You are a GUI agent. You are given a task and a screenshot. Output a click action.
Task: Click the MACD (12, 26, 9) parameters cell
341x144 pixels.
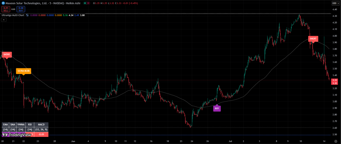pyautogui.click(x=41, y=129)
